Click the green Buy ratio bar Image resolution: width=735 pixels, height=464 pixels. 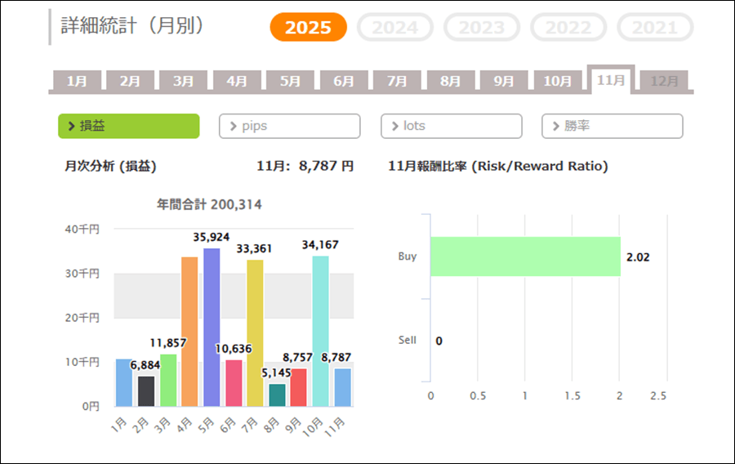click(x=524, y=257)
